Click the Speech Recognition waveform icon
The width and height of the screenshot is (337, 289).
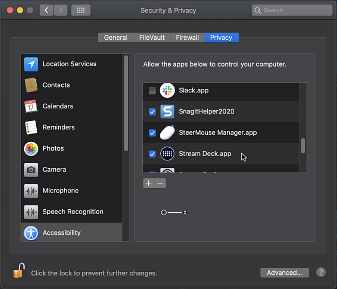(x=31, y=212)
